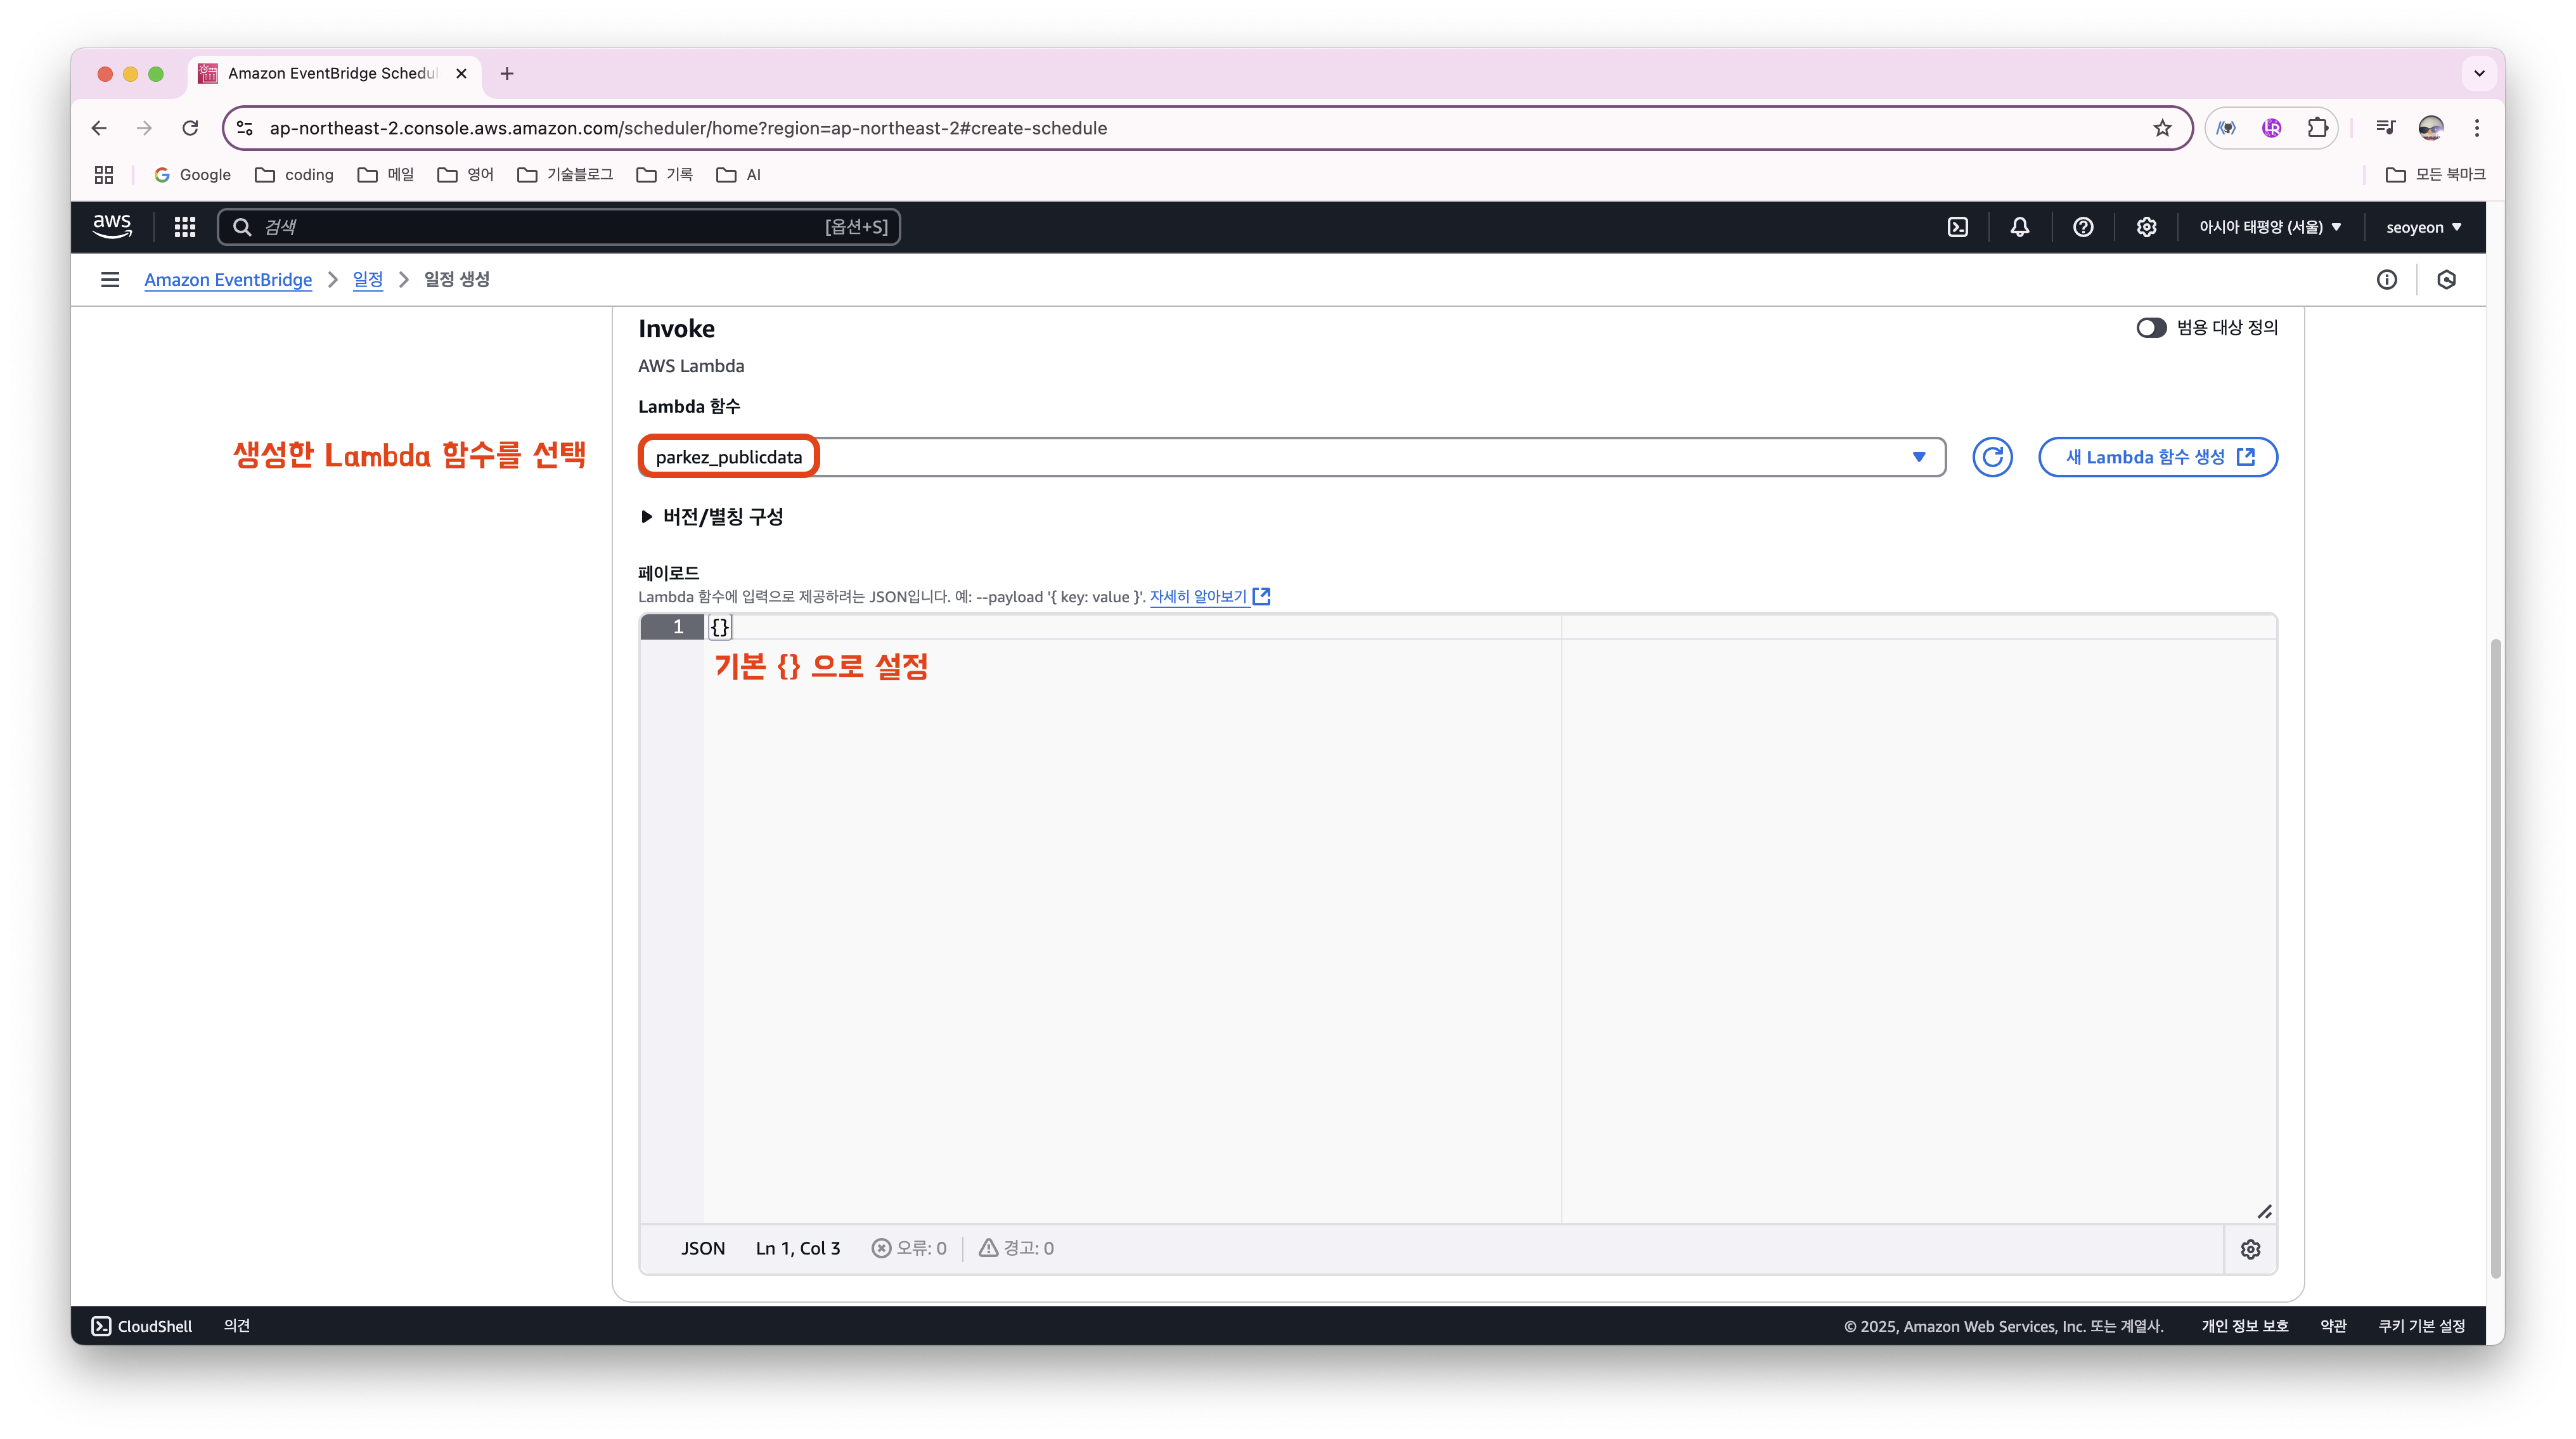Open media control icon in browser toolbar

(2386, 128)
